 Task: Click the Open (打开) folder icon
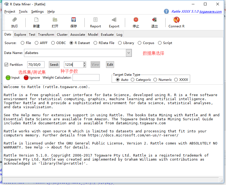(55, 20)
